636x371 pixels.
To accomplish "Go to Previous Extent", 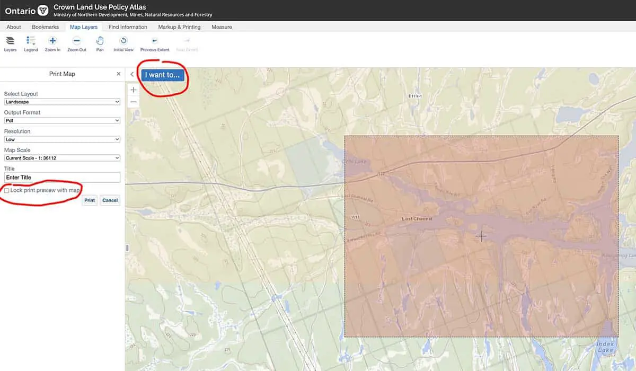I will (x=154, y=43).
